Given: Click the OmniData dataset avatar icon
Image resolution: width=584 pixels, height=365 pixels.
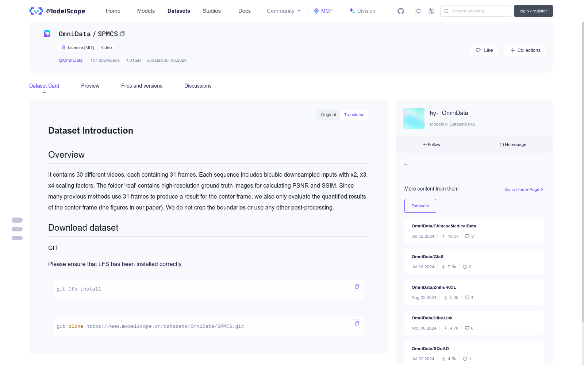Looking at the screenshot, I should (47, 34).
